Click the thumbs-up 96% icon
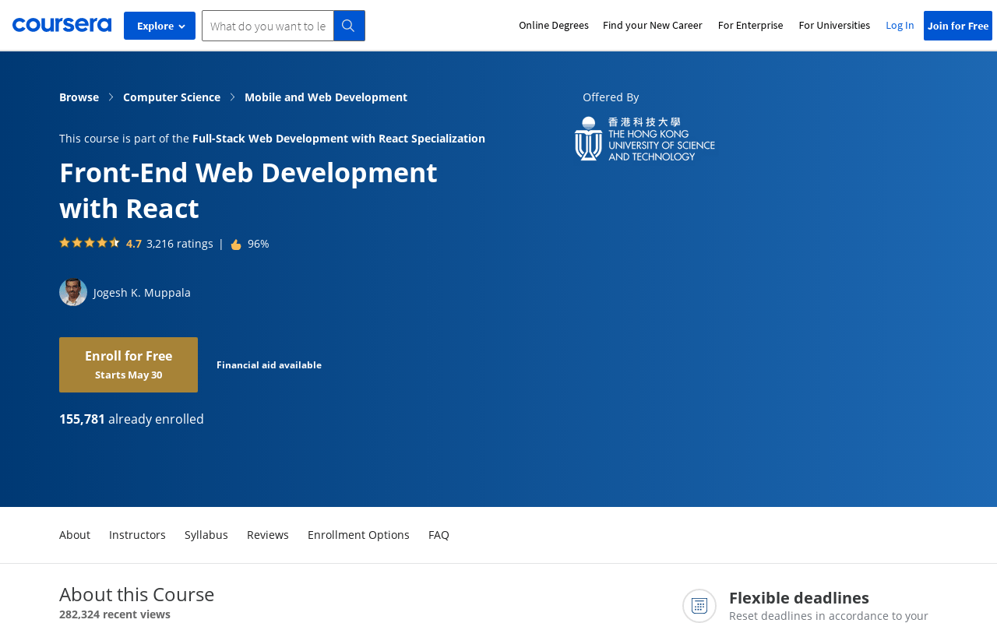The height and width of the screenshot is (623, 997). pos(236,245)
